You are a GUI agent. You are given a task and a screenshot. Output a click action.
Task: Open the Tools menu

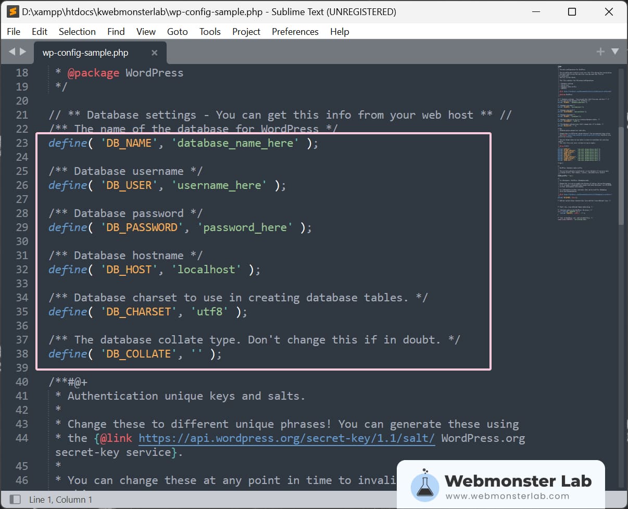(x=210, y=32)
